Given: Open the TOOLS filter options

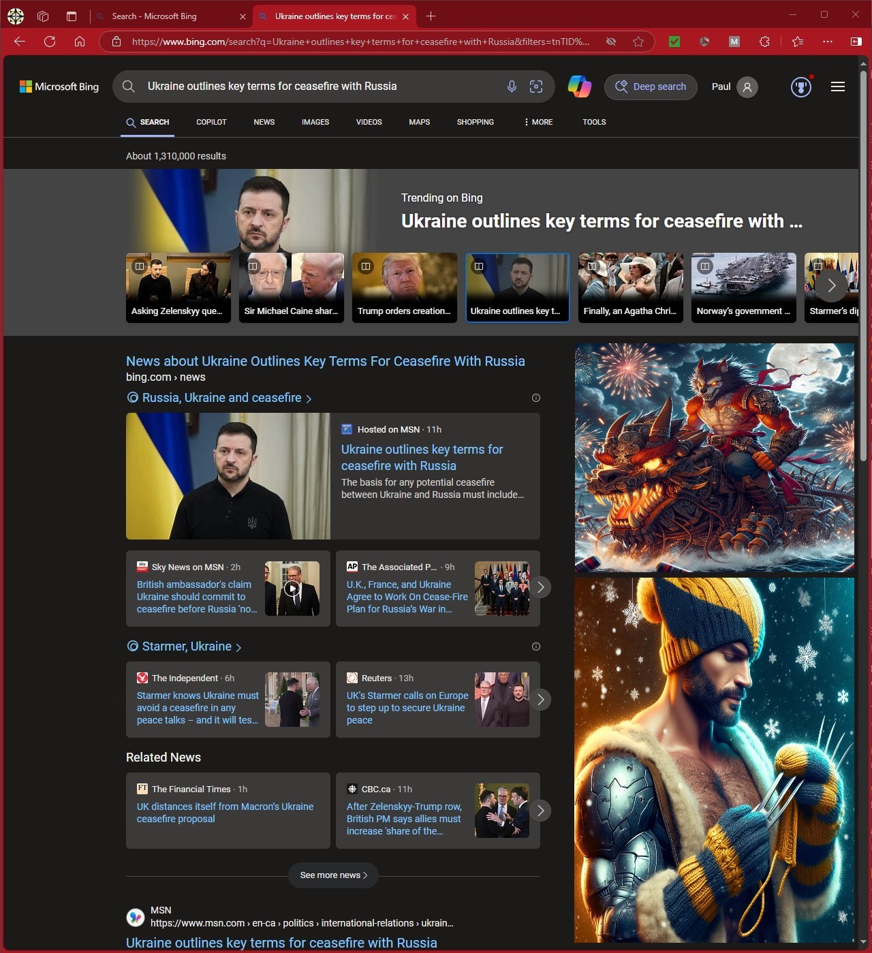Looking at the screenshot, I should click(594, 122).
